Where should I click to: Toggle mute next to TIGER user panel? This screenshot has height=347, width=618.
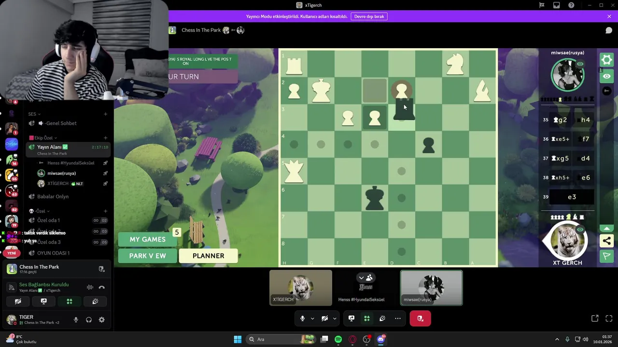click(x=76, y=320)
